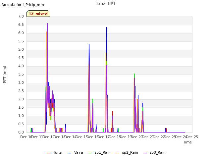
Task: Click the sp2_Rain legend entry
Action: pyautogui.click(x=127, y=152)
